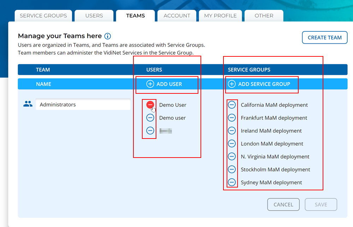Click Add Service Group button
This screenshot has width=353, height=227.
point(259,84)
